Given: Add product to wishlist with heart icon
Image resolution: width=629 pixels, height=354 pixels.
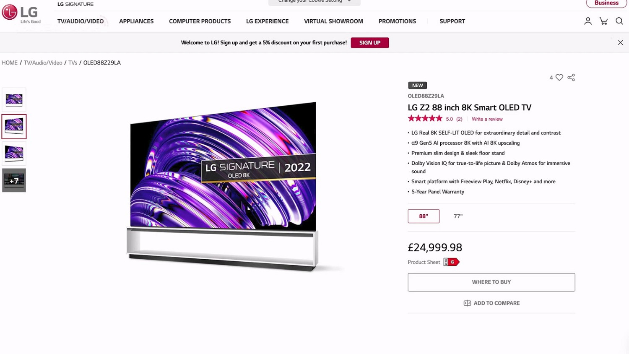Looking at the screenshot, I should [559, 78].
